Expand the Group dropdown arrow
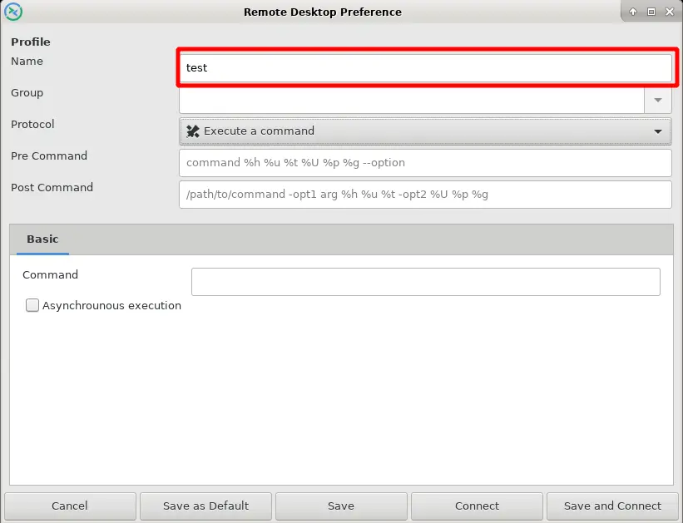This screenshot has width=683, height=523. tap(657, 100)
